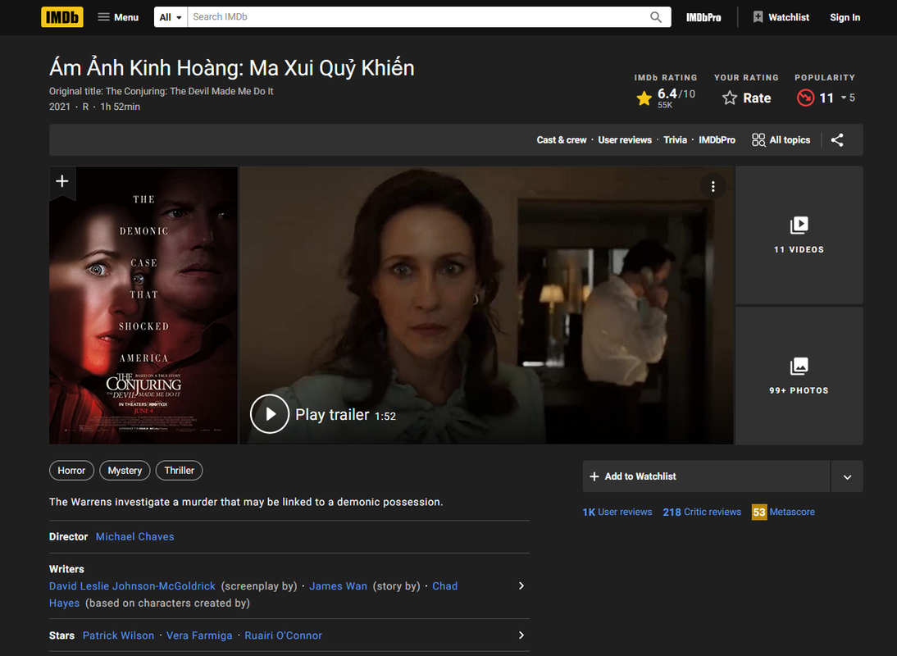Open star Vera Farmiga page

[x=199, y=635]
